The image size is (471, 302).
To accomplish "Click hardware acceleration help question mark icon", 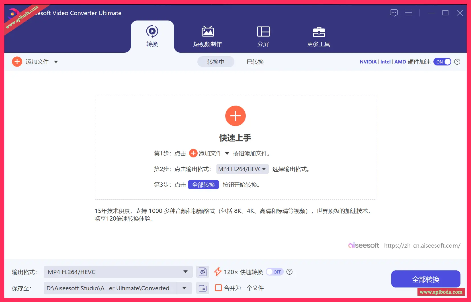I will (x=457, y=62).
